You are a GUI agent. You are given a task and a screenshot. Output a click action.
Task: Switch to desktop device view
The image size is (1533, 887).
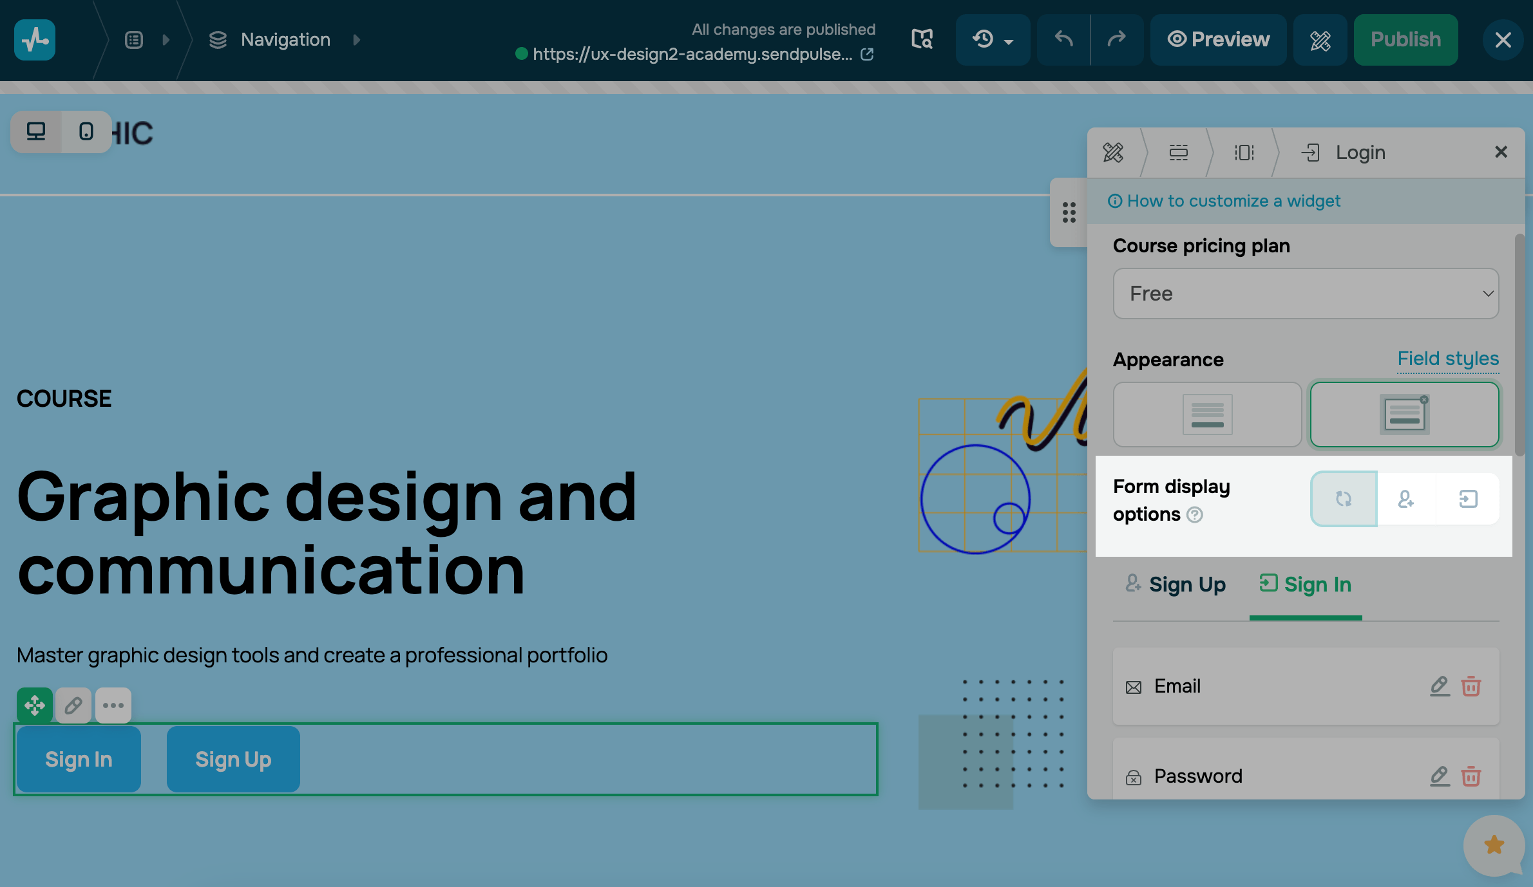36,132
